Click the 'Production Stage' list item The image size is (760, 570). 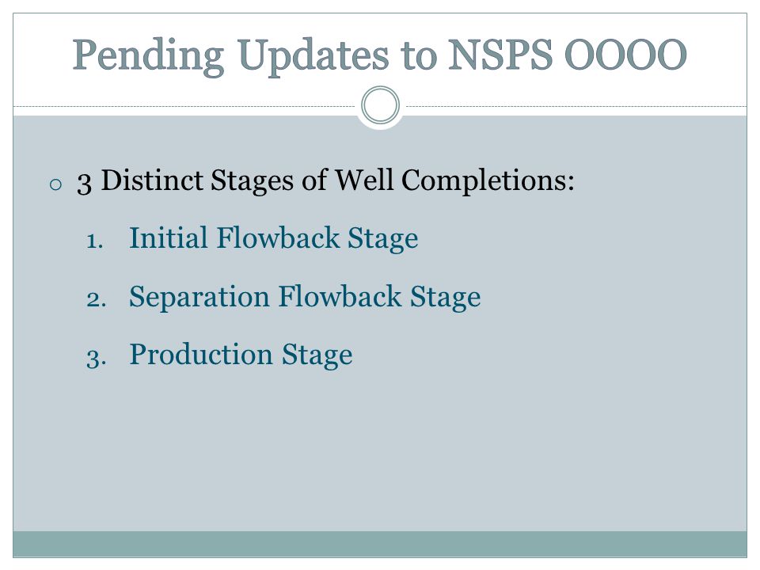point(241,355)
